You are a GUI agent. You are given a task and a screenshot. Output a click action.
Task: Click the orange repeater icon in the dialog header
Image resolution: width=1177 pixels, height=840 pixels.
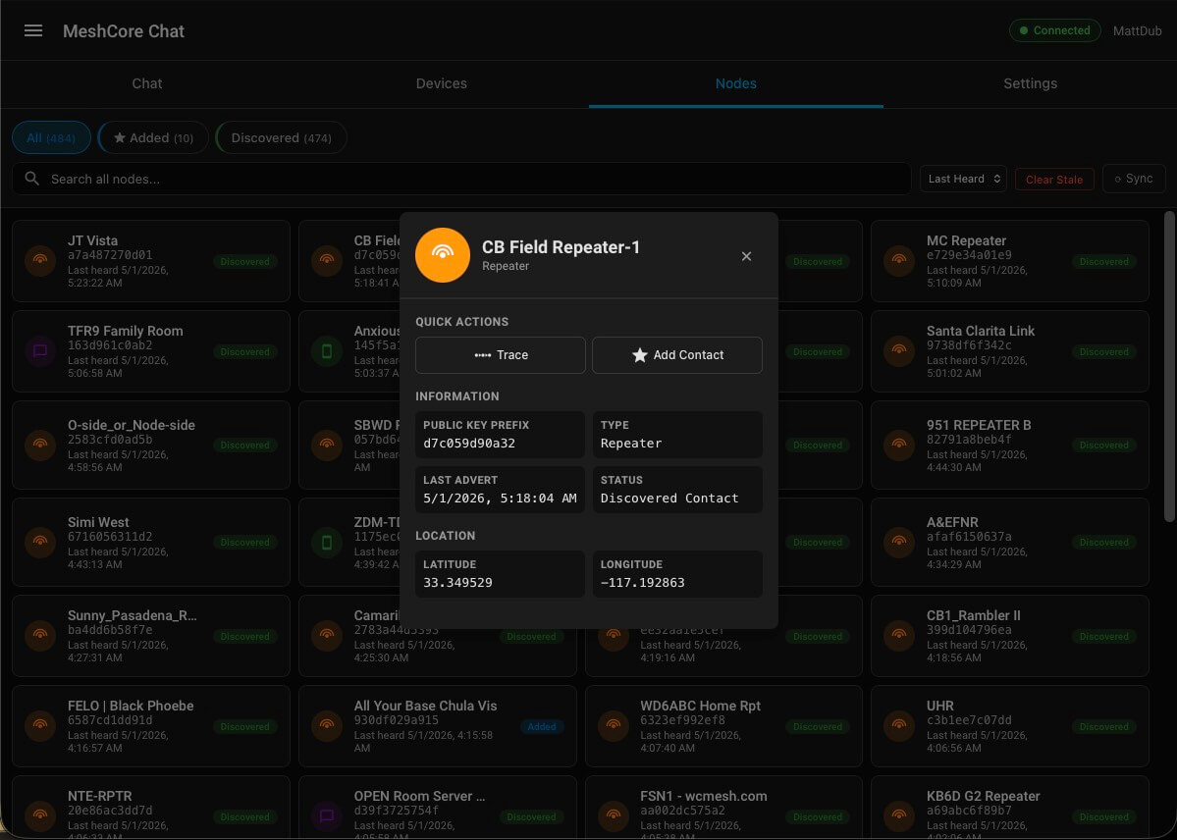[x=442, y=255]
